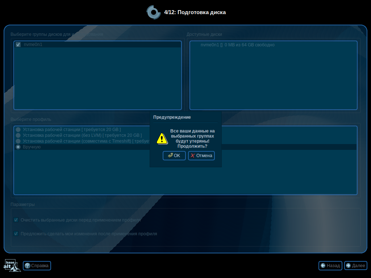Screen dimensions: 371x278
Task: Click the yellow warning triangle icon
Action: [x=162, y=139]
